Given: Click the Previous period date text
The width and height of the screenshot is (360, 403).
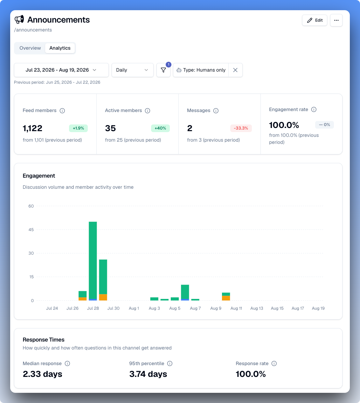Looking at the screenshot, I should (x=57, y=82).
